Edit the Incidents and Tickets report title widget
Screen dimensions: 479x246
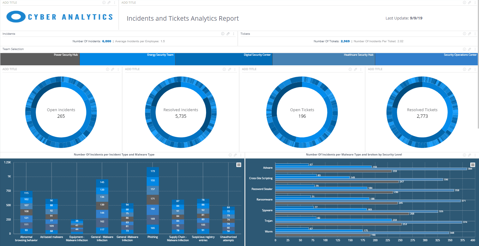pyautogui.click(x=469, y=2)
